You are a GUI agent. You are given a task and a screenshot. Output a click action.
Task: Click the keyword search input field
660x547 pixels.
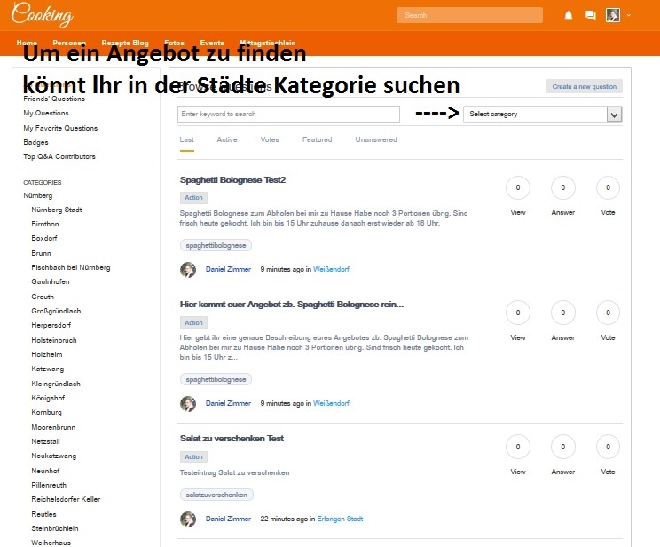(x=288, y=114)
